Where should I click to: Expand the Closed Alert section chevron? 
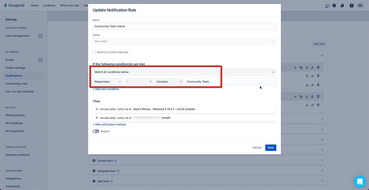322,160
